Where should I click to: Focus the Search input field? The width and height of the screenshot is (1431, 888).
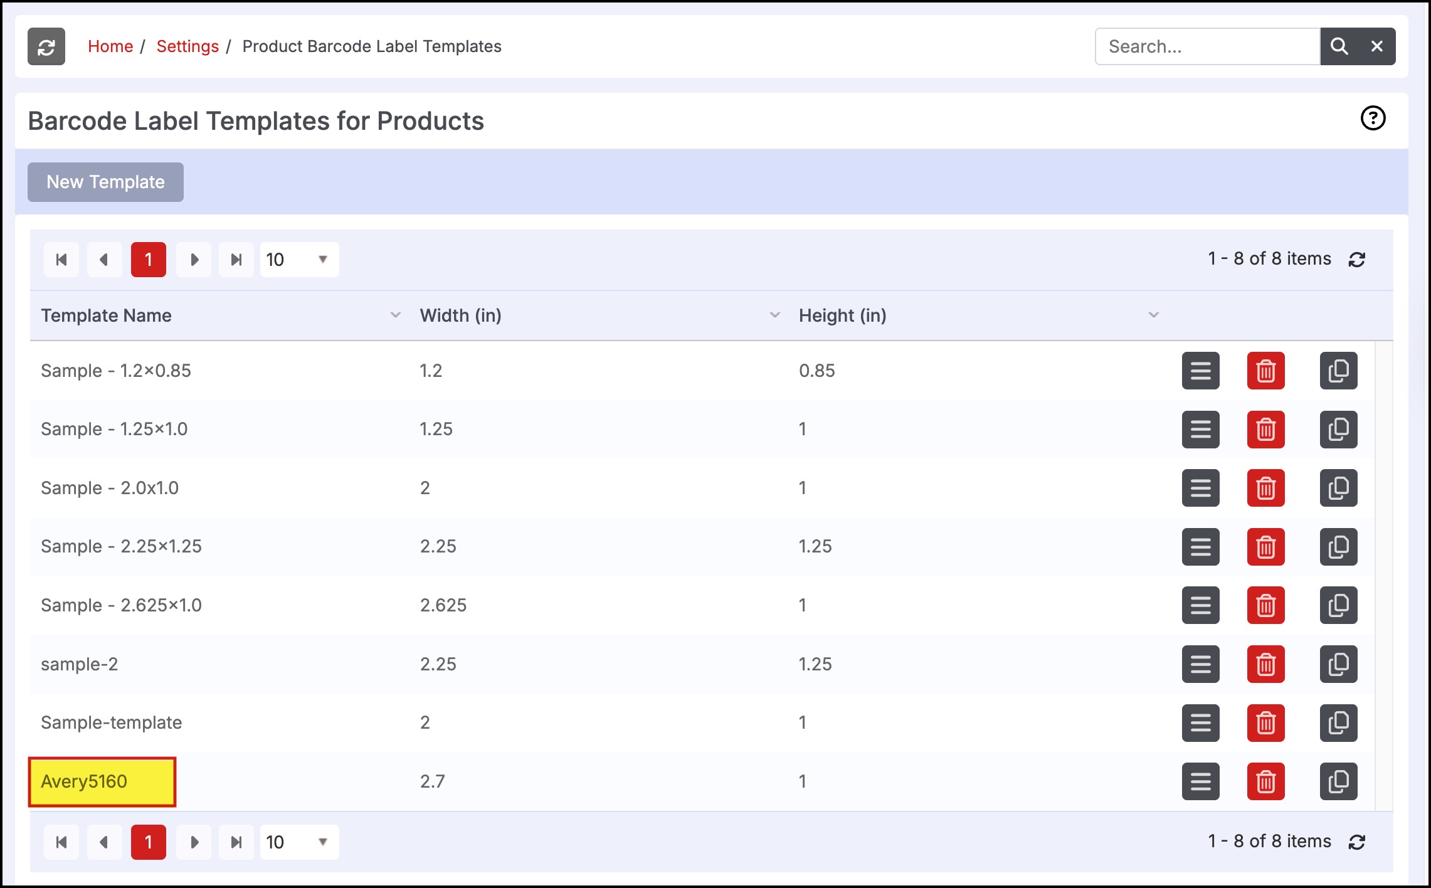1207,46
